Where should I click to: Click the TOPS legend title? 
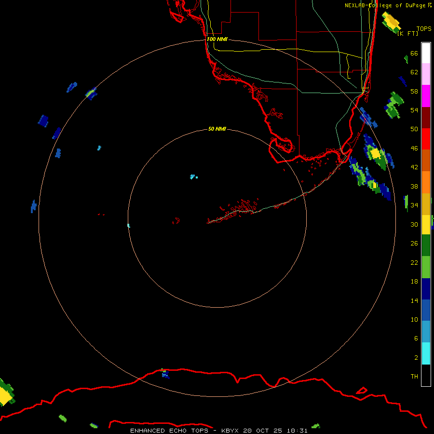tap(424, 28)
